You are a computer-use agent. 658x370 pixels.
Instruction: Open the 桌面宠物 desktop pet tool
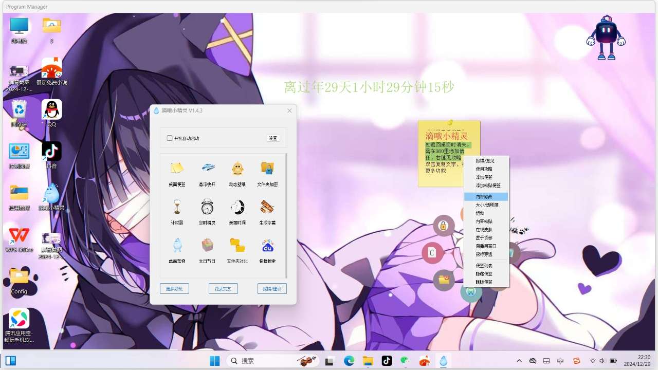pos(177,250)
